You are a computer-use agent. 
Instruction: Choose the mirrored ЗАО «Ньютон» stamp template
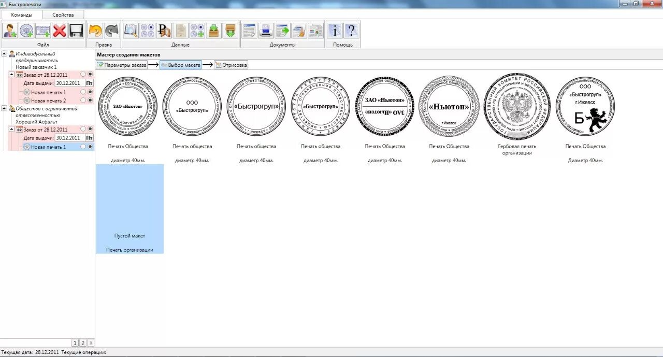coord(385,106)
